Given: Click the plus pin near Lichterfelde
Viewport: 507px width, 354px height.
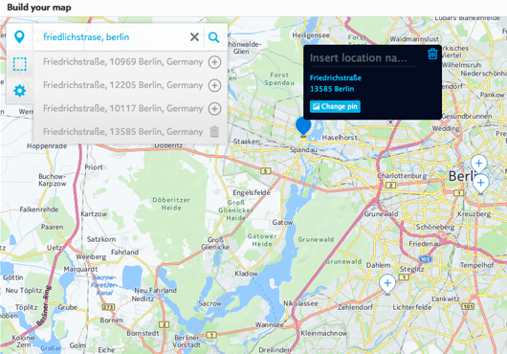Looking at the screenshot, I should click(x=387, y=284).
